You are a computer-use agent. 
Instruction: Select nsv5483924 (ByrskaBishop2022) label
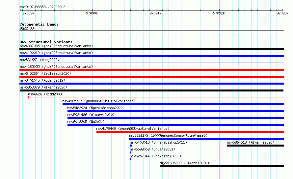tap(96, 108)
